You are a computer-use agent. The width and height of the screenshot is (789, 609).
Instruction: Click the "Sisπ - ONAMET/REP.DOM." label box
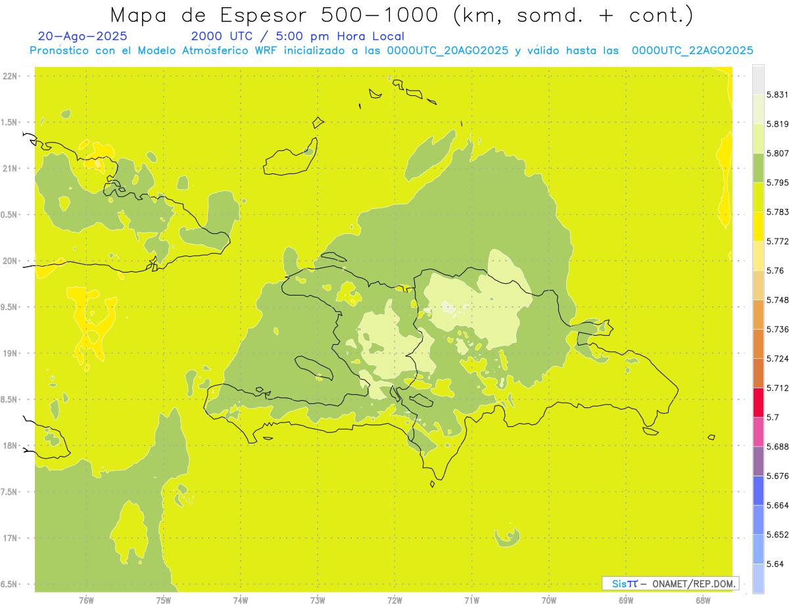click(x=671, y=583)
